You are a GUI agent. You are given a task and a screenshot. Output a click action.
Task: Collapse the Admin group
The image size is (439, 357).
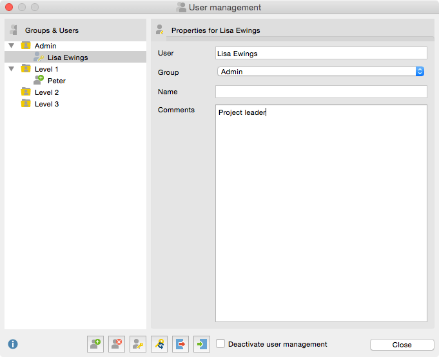[x=12, y=45]
